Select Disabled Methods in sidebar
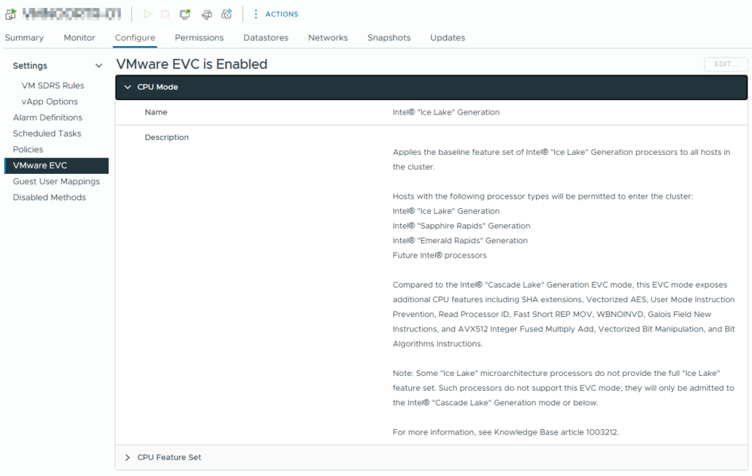752x476 pixels. pos(49,197)
